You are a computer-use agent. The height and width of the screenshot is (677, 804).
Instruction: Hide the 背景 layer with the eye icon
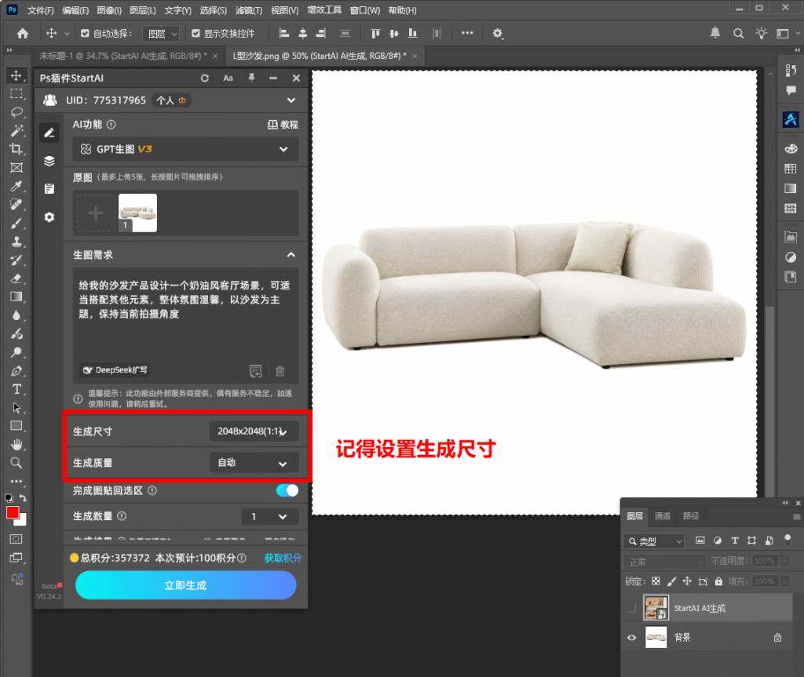tap(631, 638)
